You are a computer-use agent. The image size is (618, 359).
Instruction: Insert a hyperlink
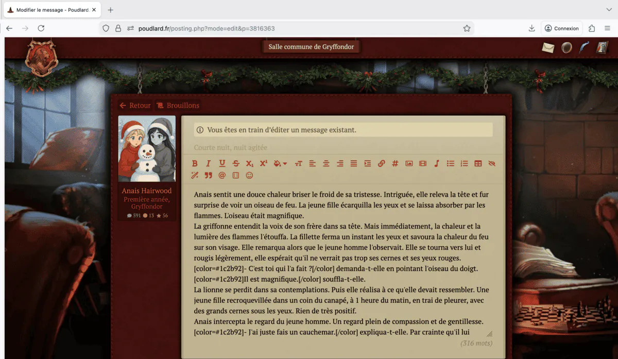tap(381, 163)
